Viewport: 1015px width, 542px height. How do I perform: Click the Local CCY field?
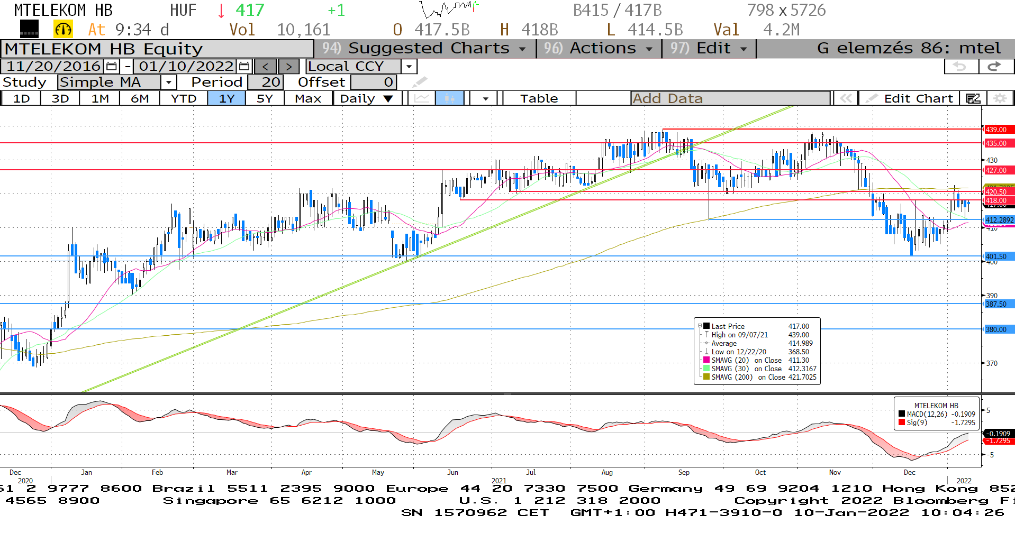[354, 67]
